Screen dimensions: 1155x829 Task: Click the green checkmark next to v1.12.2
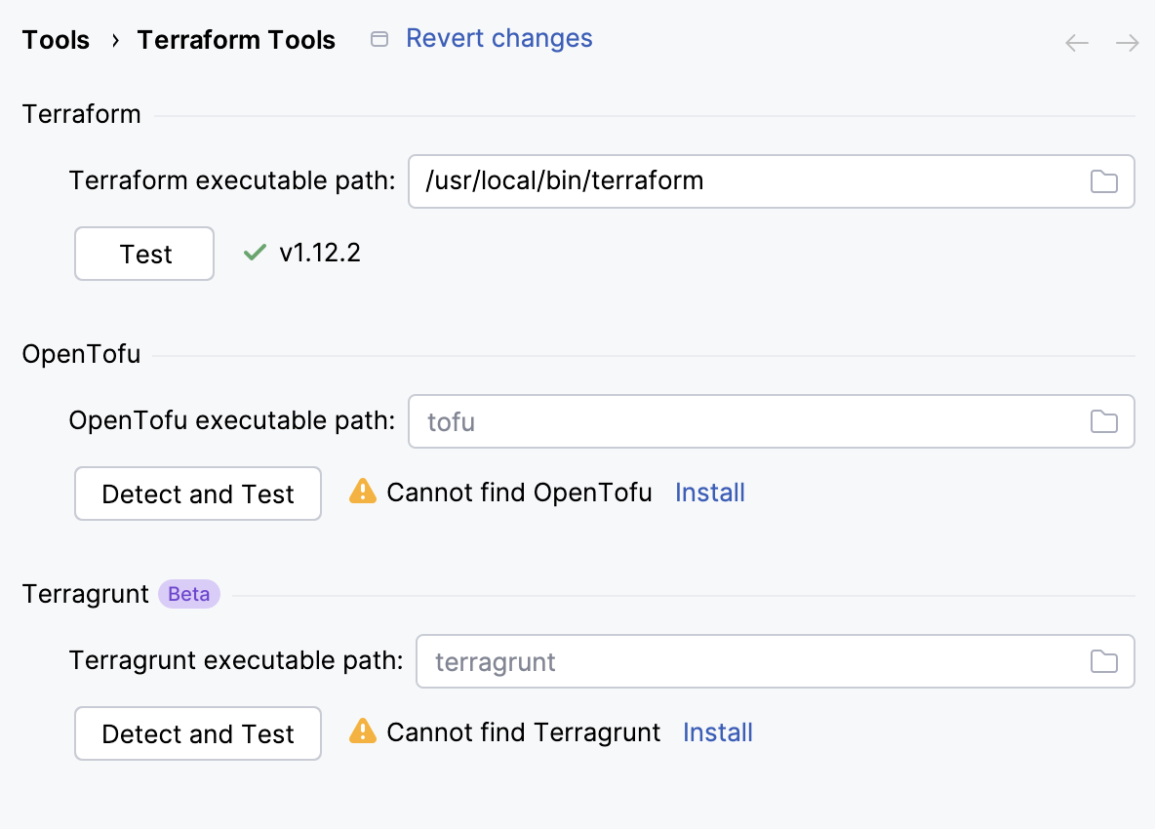pos(254,253)
